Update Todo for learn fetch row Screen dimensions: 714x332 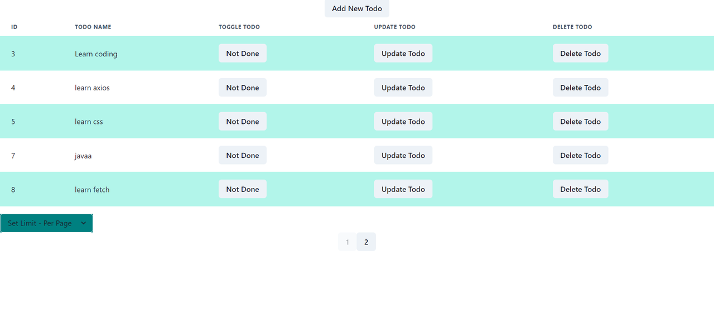click(x=403, y=189)
